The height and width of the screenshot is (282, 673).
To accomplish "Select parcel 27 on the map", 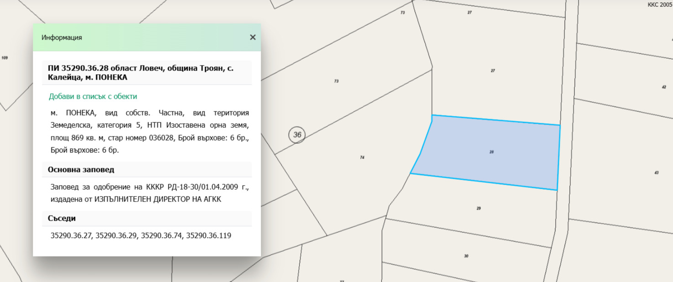I will 492,70.
